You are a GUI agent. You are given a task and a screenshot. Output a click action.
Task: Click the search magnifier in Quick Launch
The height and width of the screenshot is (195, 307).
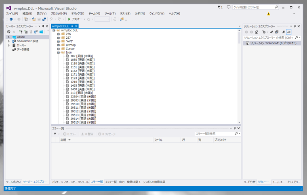(276, 7)
